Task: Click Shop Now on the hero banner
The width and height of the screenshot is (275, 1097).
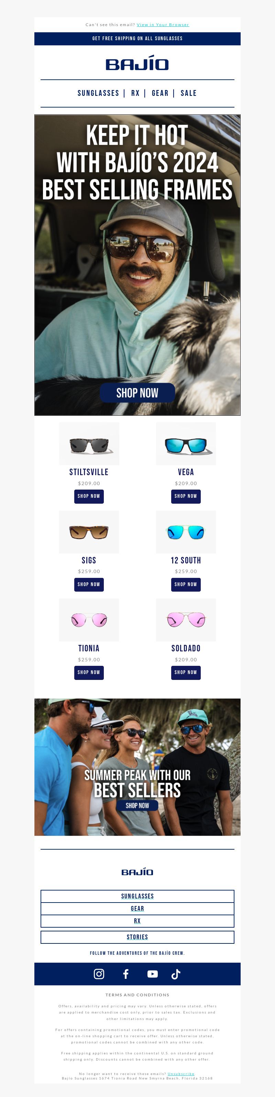Action: tap(137, 393)
